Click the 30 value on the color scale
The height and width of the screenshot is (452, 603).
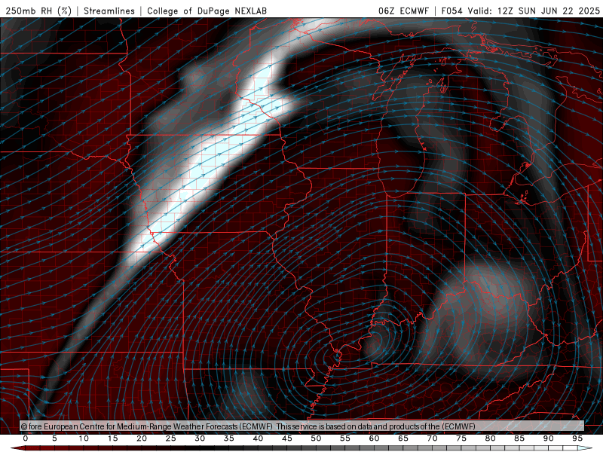(200, 438)
